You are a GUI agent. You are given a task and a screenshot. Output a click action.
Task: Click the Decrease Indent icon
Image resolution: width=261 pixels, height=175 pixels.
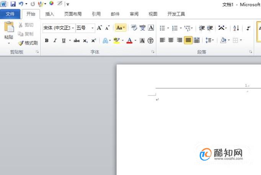202,28
